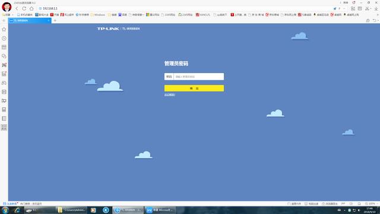Open the scissors screenshot tool icon
380x214 pixels.
(x=367, y=8)
